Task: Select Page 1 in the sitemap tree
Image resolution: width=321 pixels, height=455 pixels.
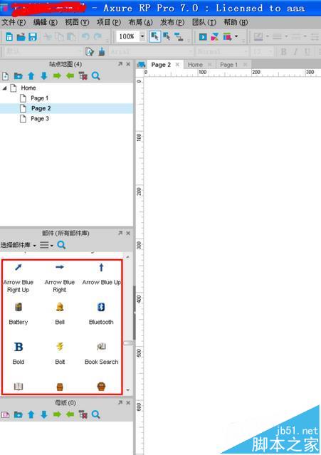Action: [39, 98]
